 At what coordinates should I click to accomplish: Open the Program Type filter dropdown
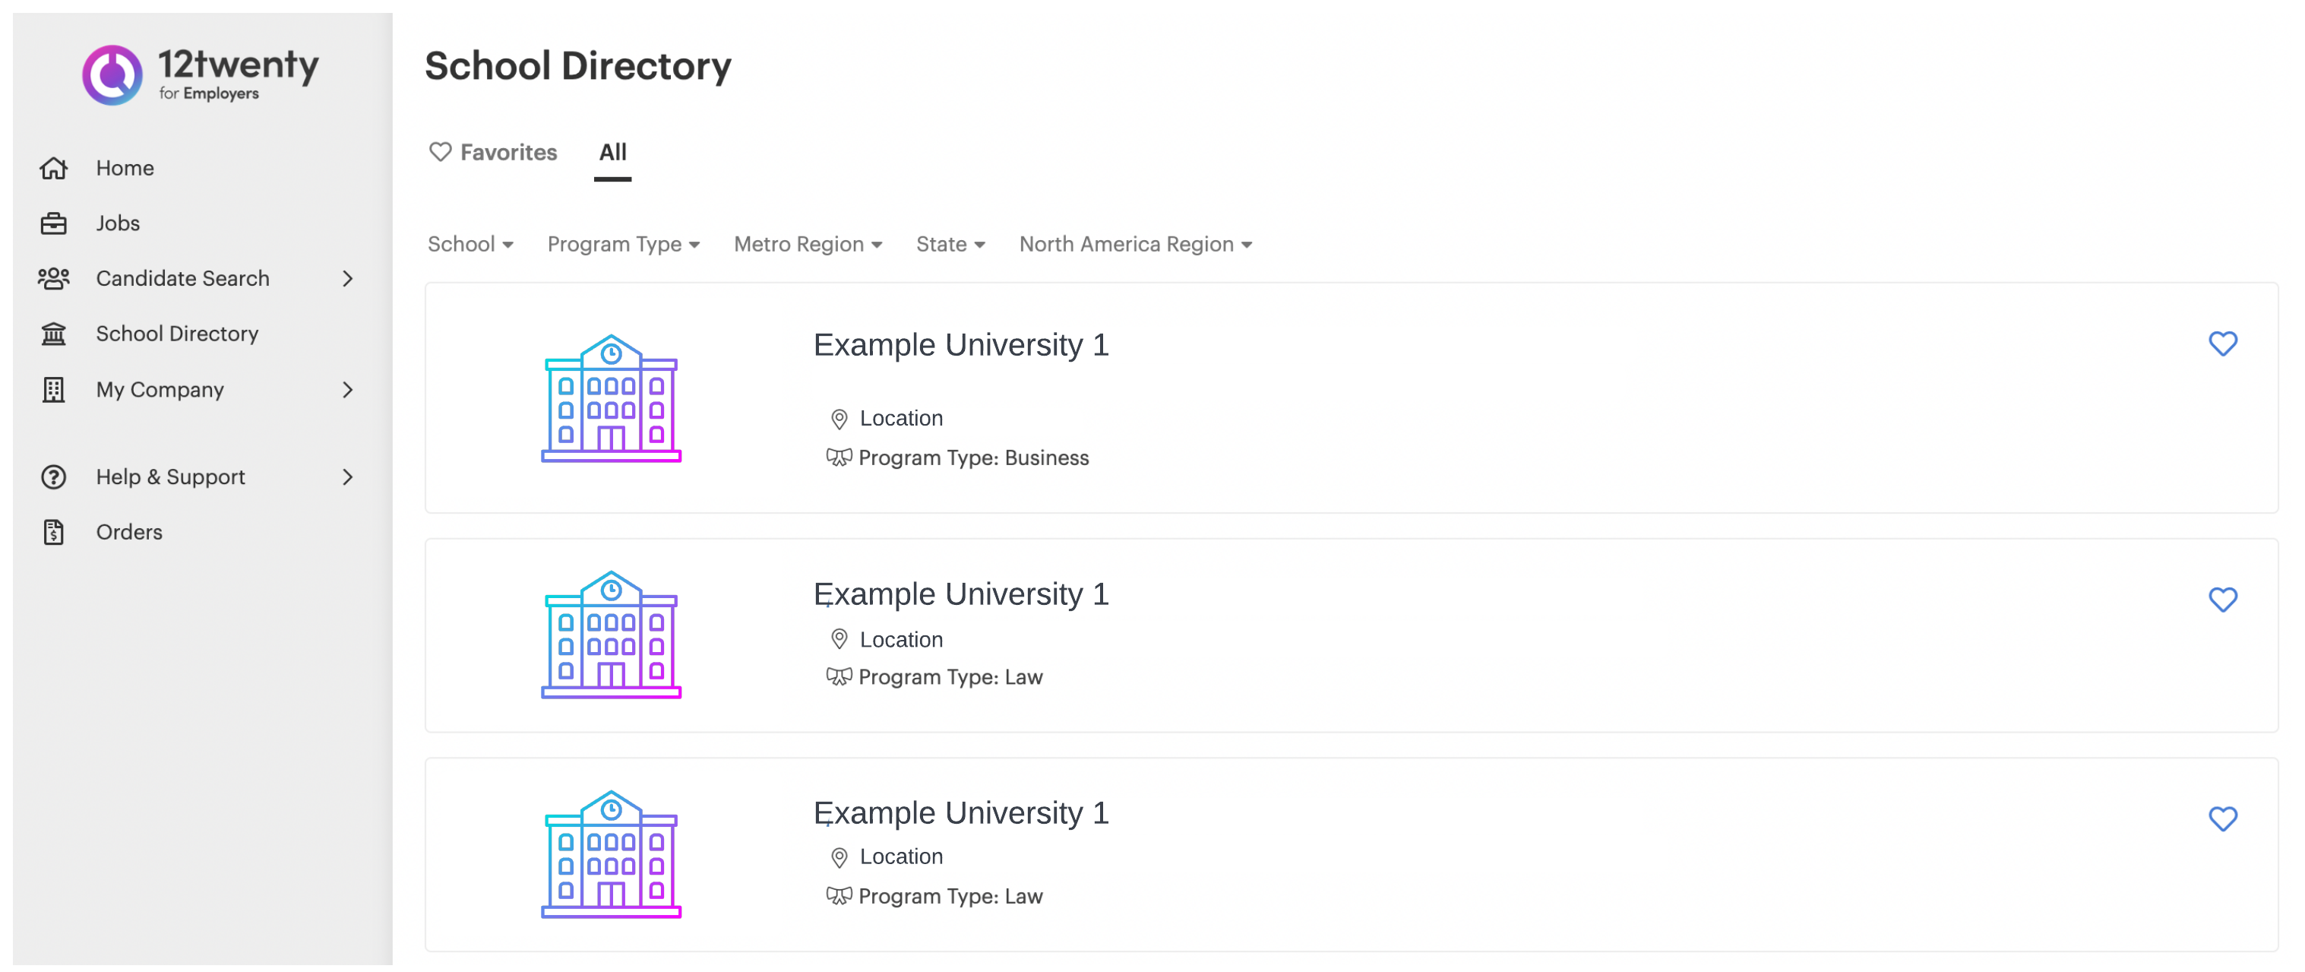tap(623, 245)
